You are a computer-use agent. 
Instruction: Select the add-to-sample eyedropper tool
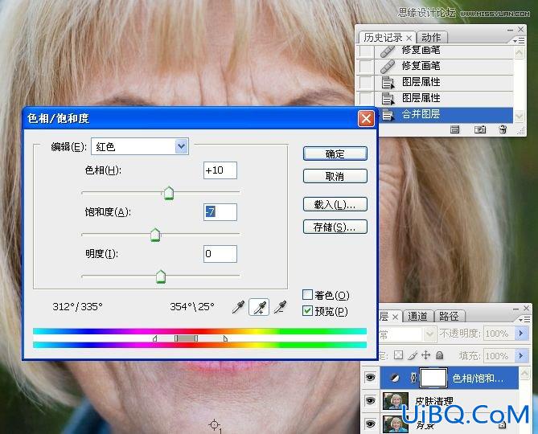click(x=259, y=307)
